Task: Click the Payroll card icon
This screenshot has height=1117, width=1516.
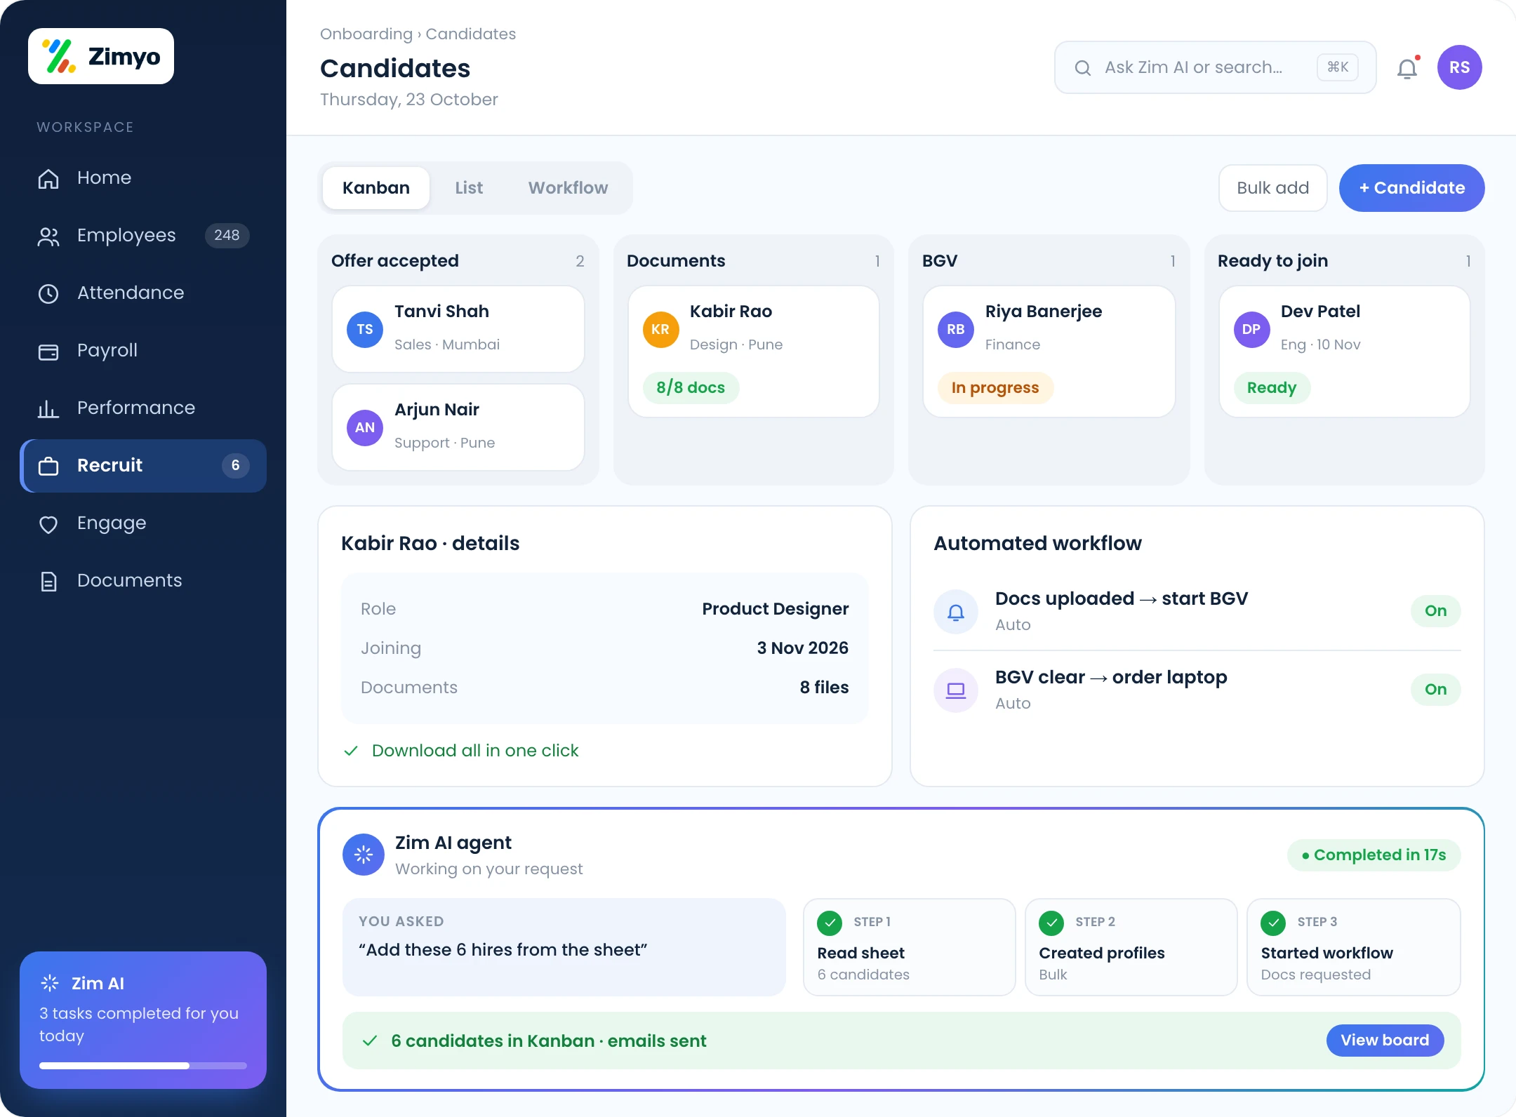Action: [x=48, y=352]
